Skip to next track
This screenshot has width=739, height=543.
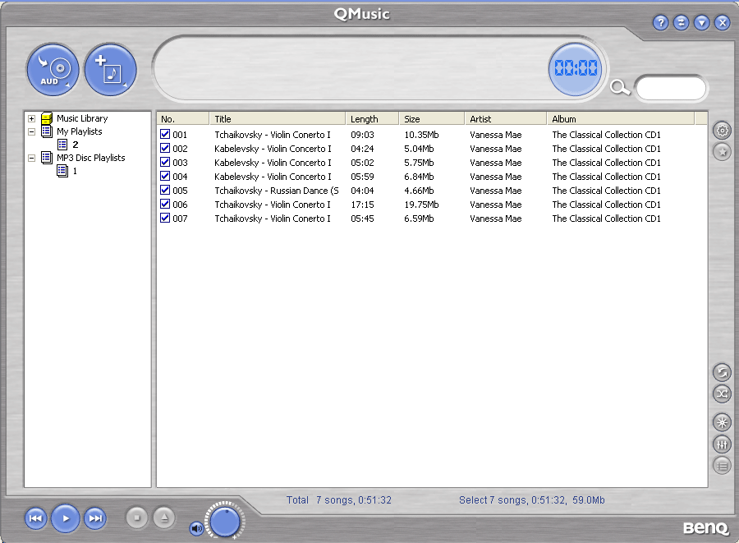click(94, 518)
